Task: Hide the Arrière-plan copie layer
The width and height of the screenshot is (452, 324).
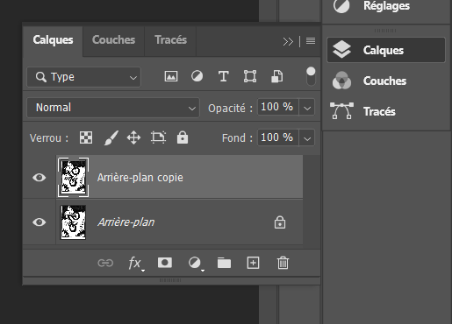Action: (39, 178)
